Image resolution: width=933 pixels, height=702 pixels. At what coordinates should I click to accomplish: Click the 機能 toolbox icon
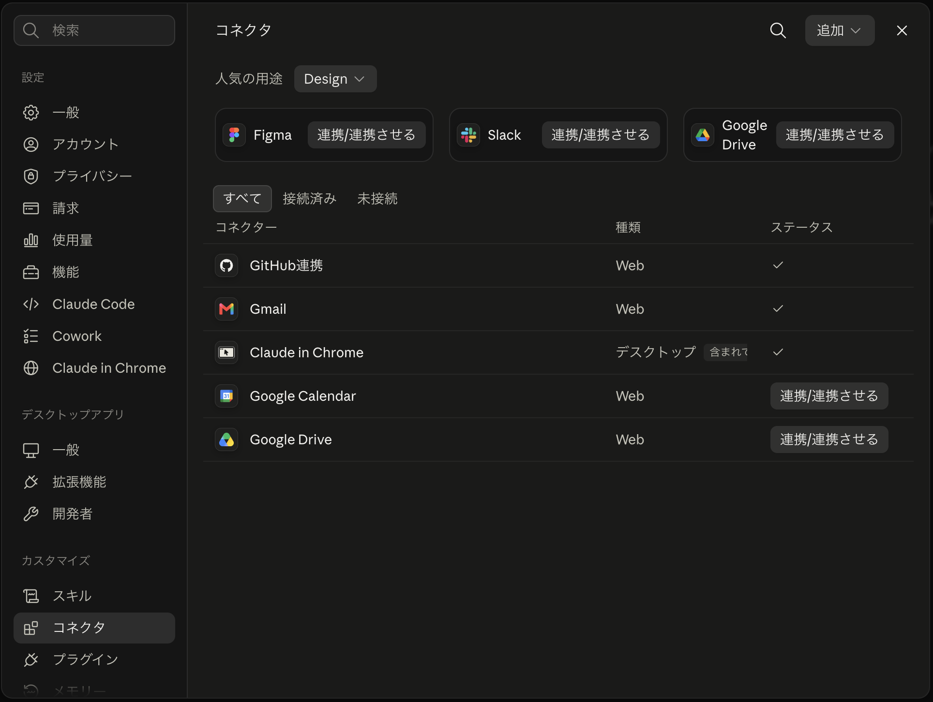31,272
